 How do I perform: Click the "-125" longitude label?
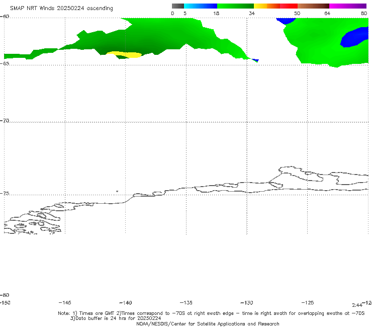[x=308, y=303]
